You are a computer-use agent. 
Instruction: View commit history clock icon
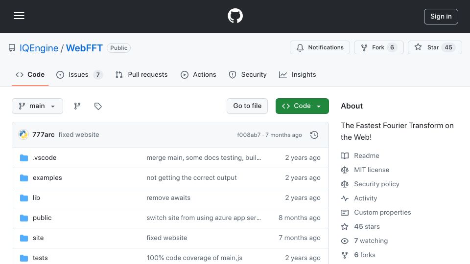click(x=314, y=135)
